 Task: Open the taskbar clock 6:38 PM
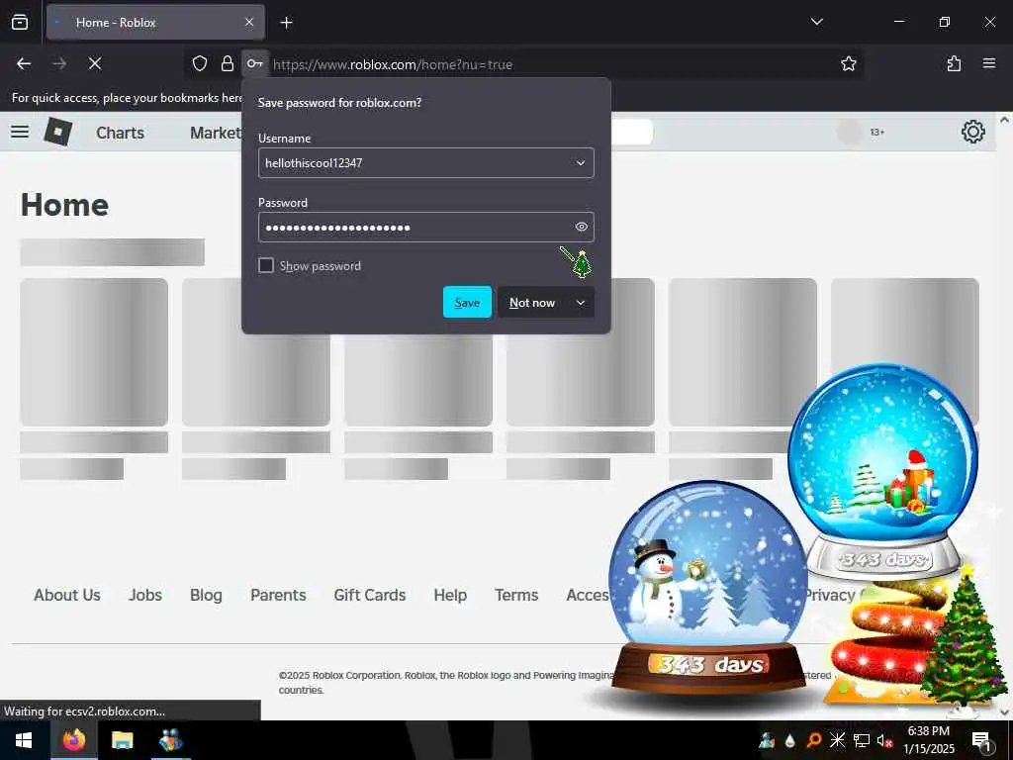click(928, 740)
